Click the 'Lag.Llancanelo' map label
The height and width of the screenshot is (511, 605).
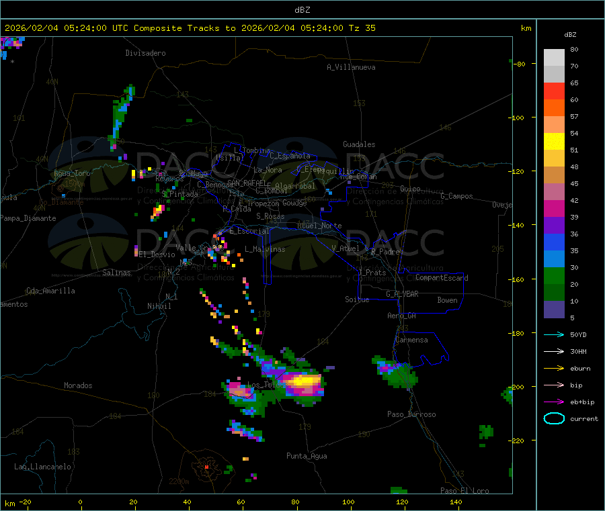point(42,467)
